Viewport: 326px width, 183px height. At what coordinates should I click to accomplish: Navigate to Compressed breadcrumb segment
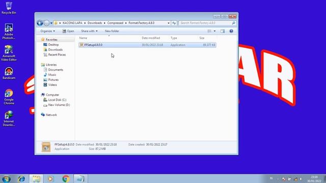pyautogui.click(x=115, y=23)
